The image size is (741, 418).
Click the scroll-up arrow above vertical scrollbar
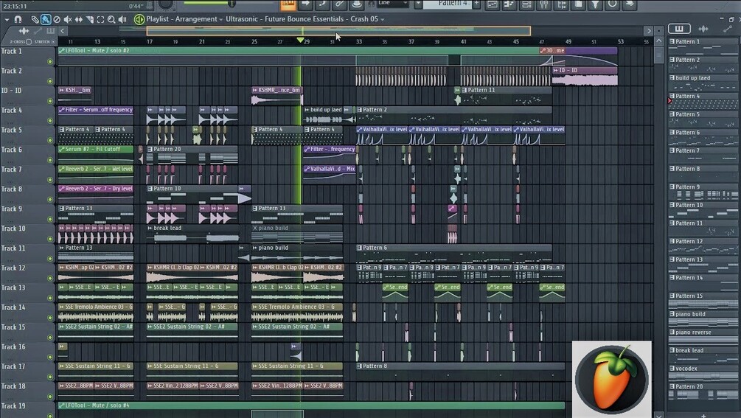pyautogui.click(x=658, y=41)
